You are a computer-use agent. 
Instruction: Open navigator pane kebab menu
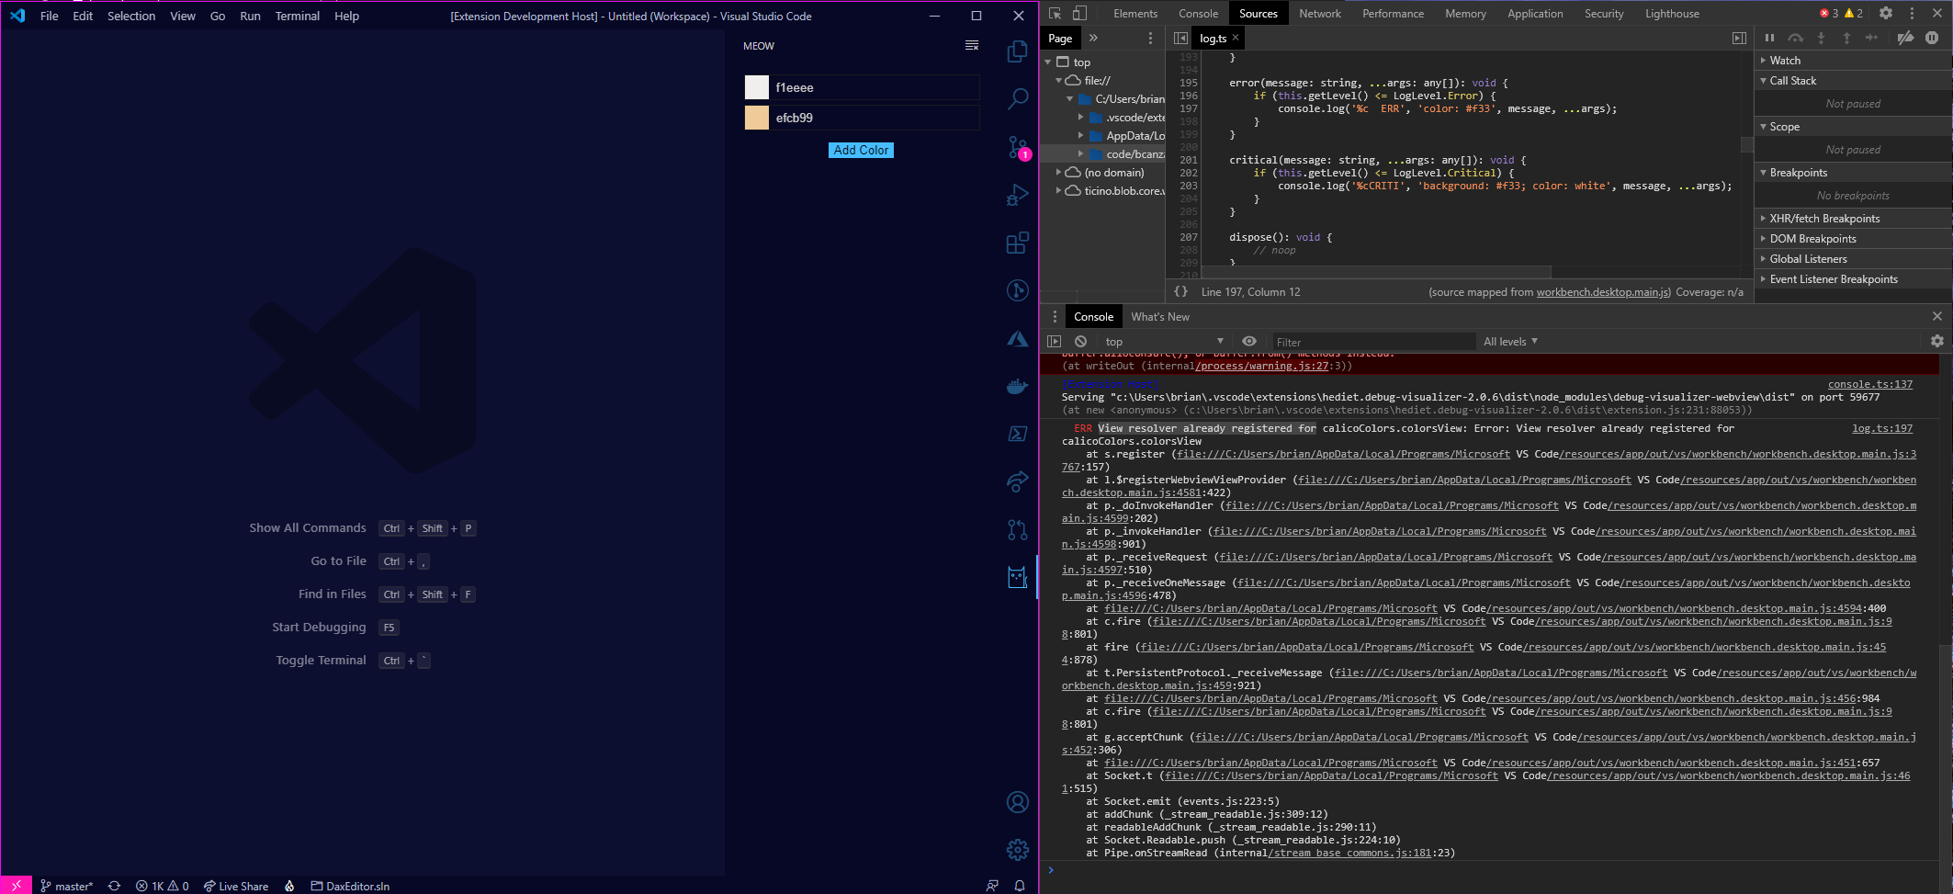click(x=1150, y=38)
